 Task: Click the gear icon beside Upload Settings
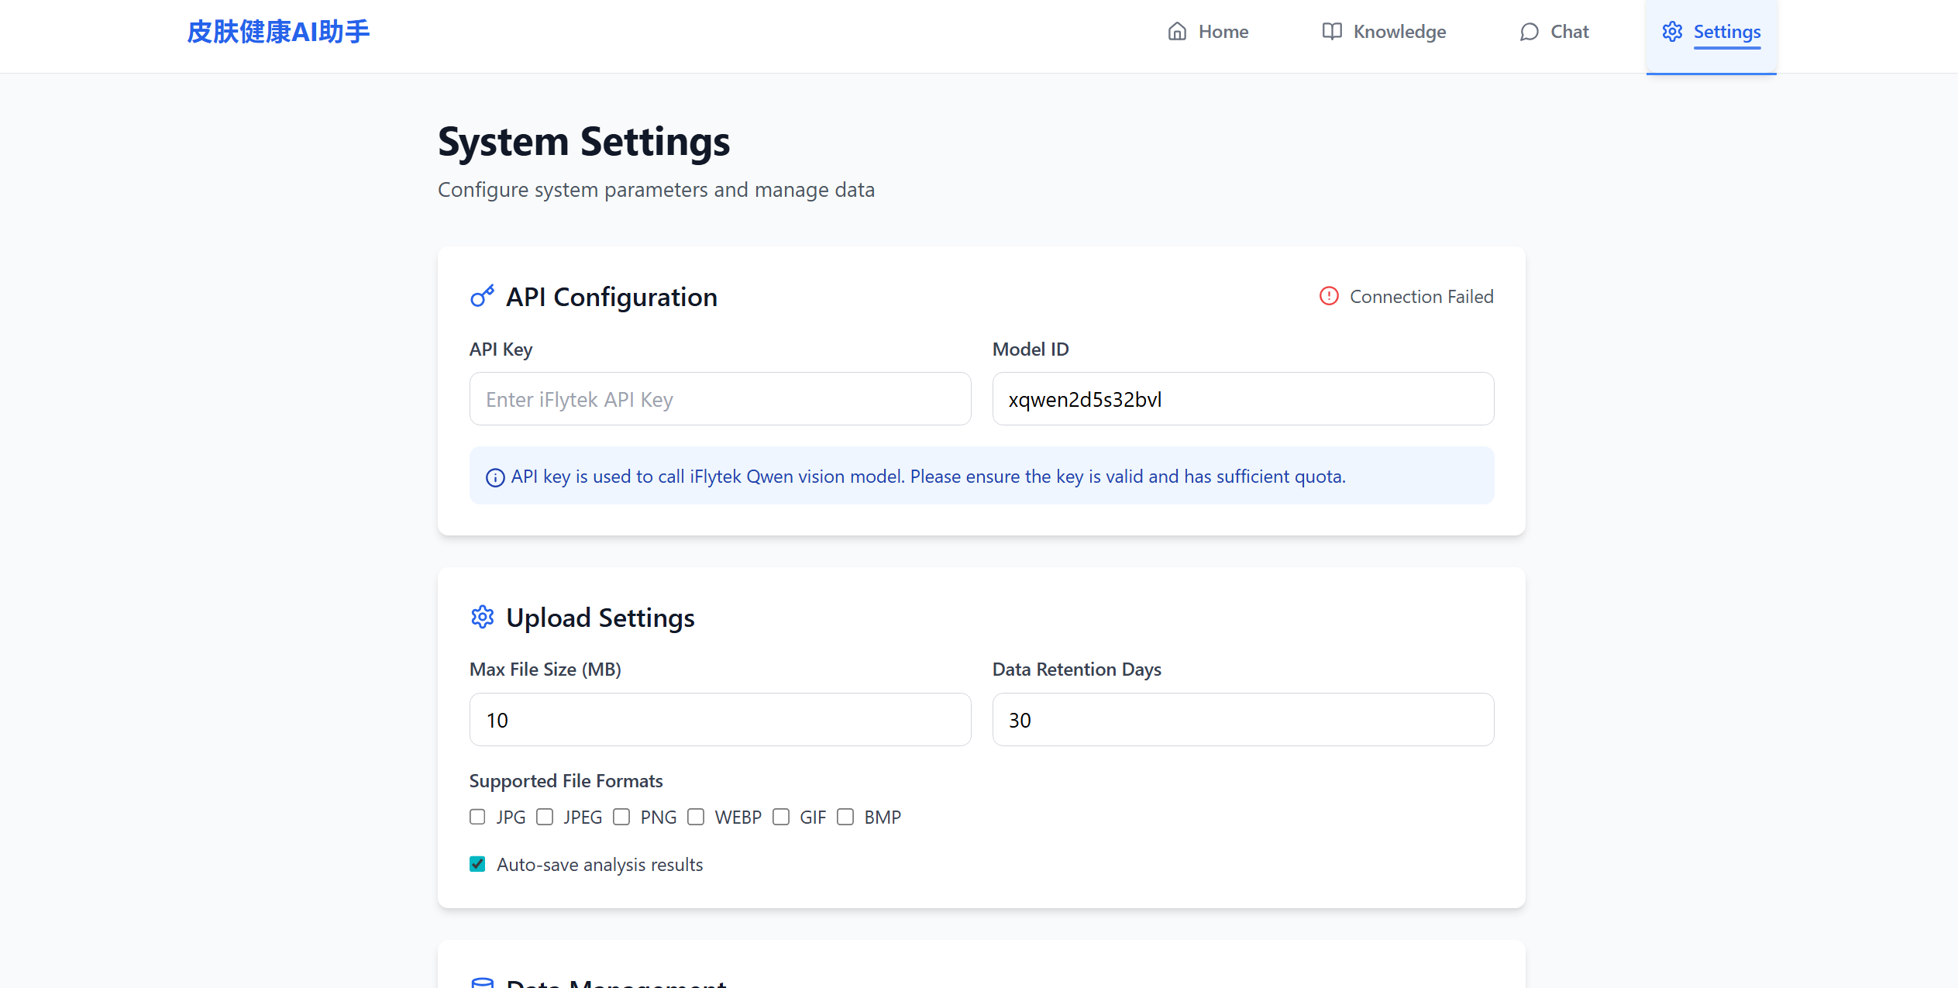coord(482,618)
